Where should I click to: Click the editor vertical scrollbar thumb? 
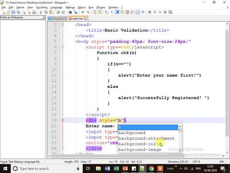(227, 83)
